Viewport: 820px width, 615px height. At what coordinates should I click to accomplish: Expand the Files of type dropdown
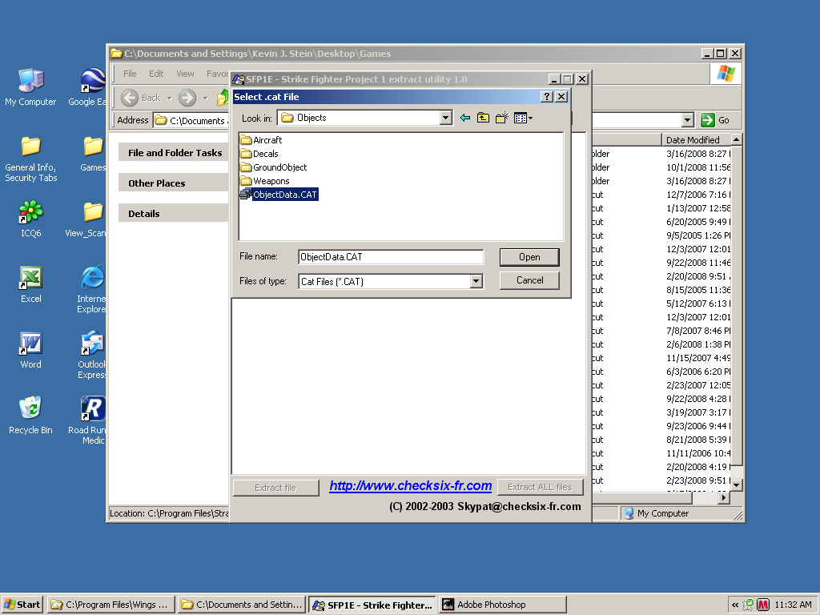click(476, 281)
